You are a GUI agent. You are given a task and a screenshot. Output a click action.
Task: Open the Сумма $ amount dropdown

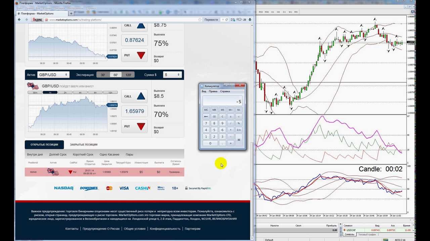click(x=172, y=75)
